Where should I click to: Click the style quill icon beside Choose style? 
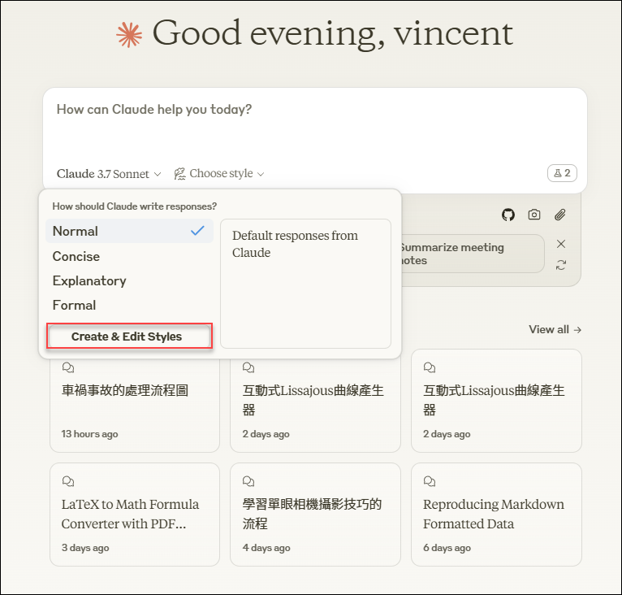pyautogui.click(x=179, y=174)
